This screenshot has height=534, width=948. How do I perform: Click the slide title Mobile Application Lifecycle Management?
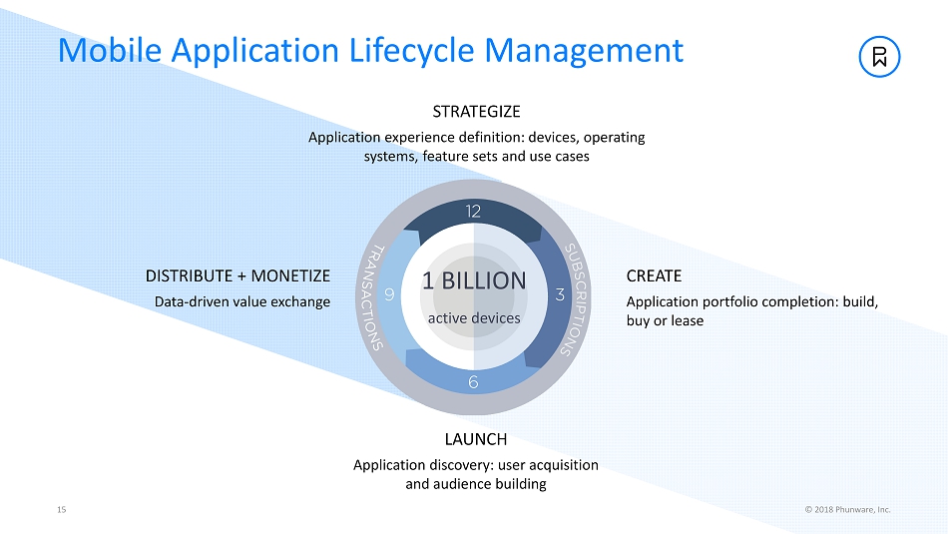pos(370,50)
